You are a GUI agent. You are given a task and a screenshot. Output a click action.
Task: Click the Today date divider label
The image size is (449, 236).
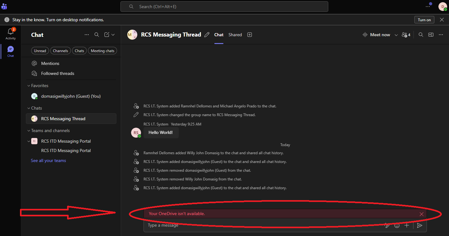[285, 145]
